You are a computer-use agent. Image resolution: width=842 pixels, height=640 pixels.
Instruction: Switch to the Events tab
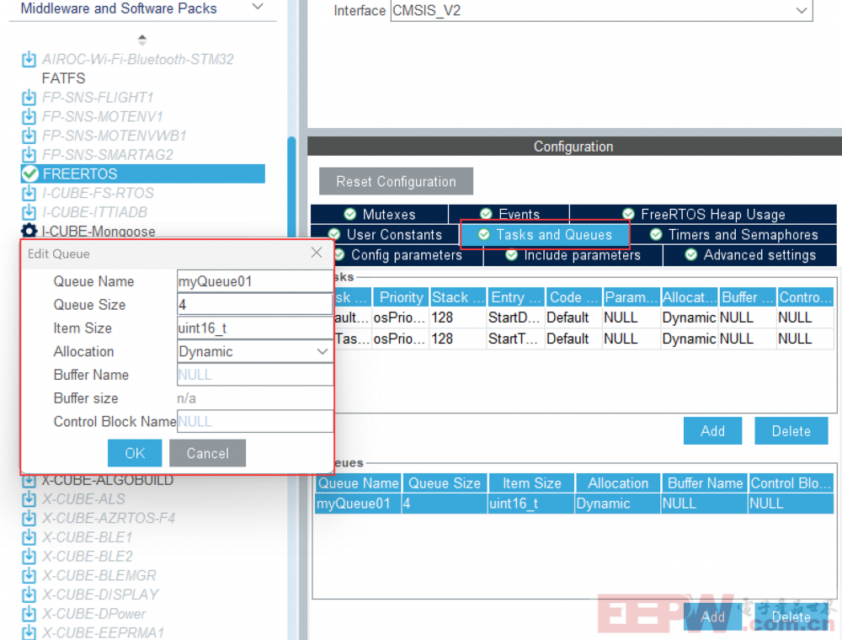pos(509,214)
